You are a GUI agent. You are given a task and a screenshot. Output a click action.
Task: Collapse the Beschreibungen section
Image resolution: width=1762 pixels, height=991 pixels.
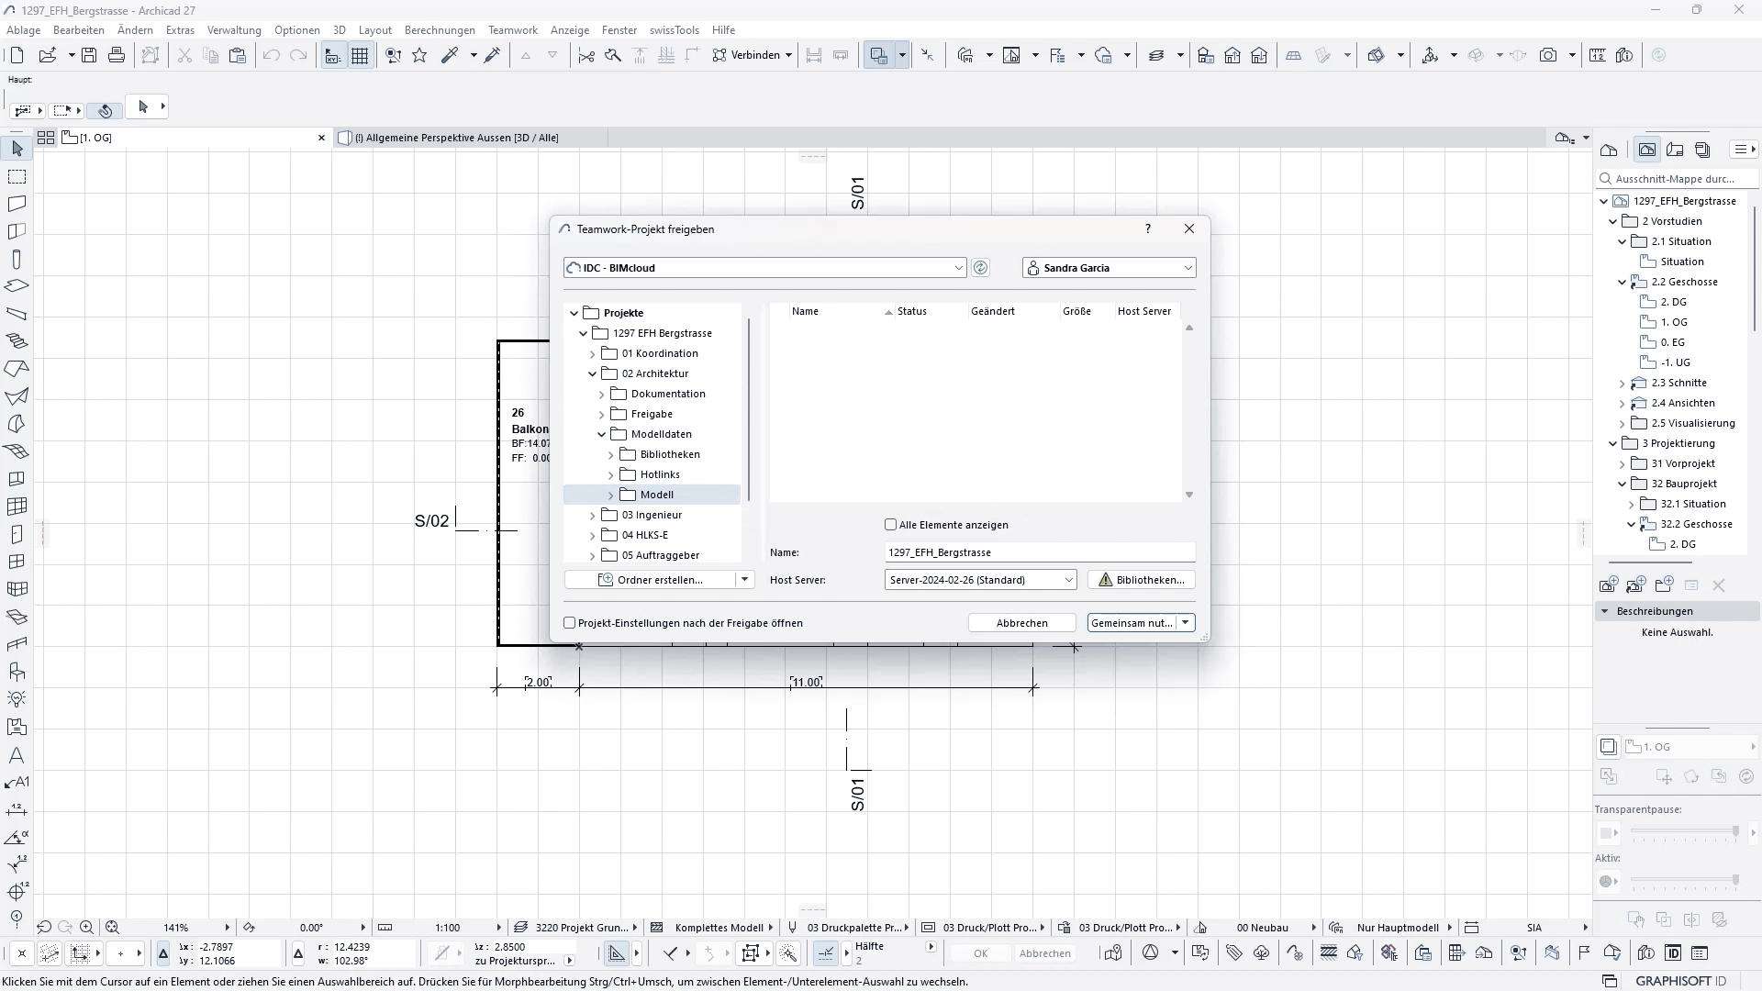1605,611
